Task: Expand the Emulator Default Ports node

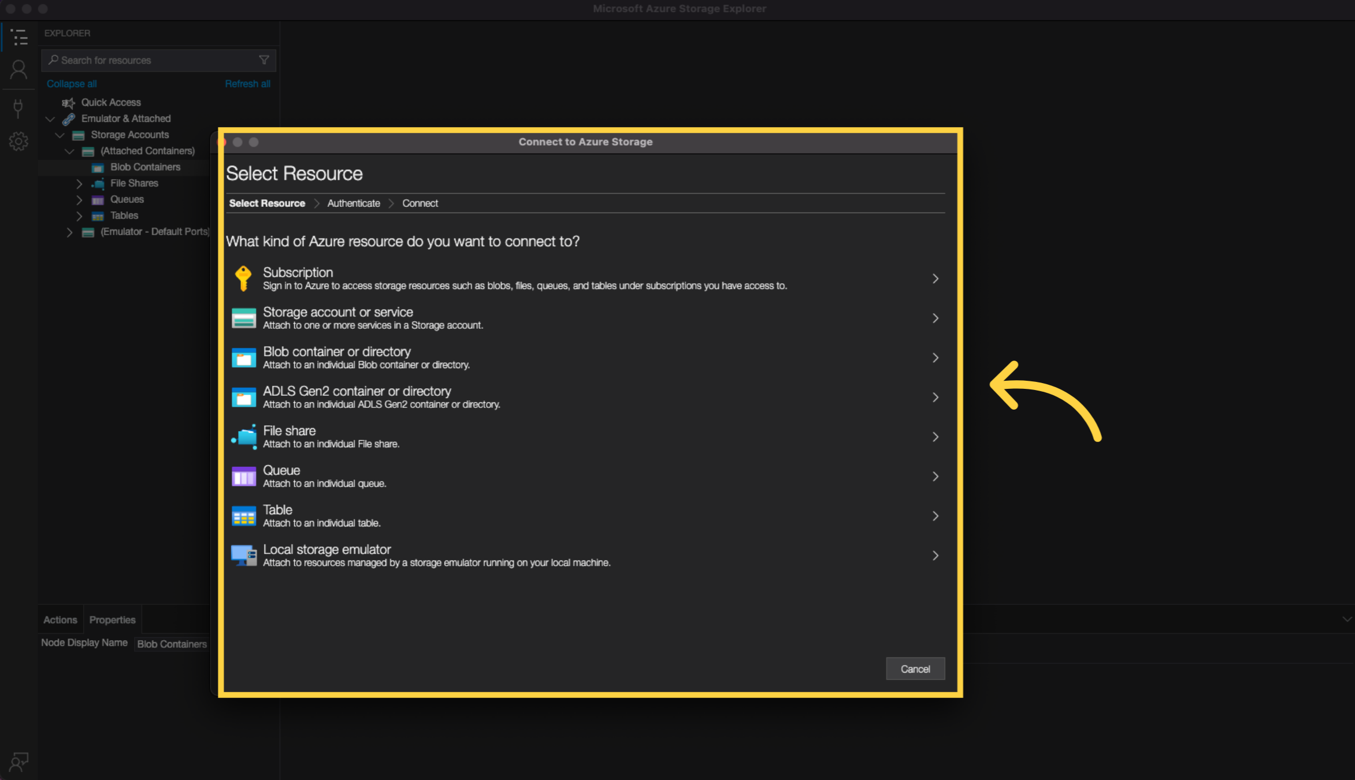Action: pos(69,232)
